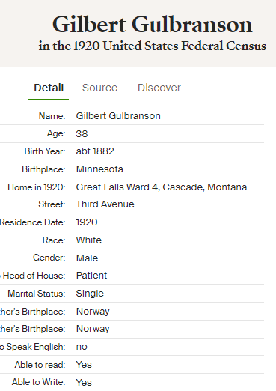Click the 1920 United States Federal Census subtitle

click(153, 46)
